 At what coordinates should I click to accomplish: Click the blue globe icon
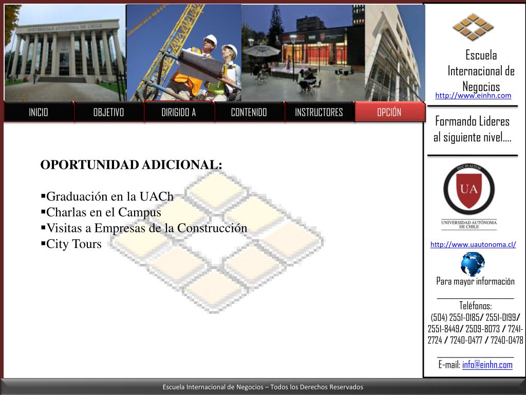coord(473,264)
